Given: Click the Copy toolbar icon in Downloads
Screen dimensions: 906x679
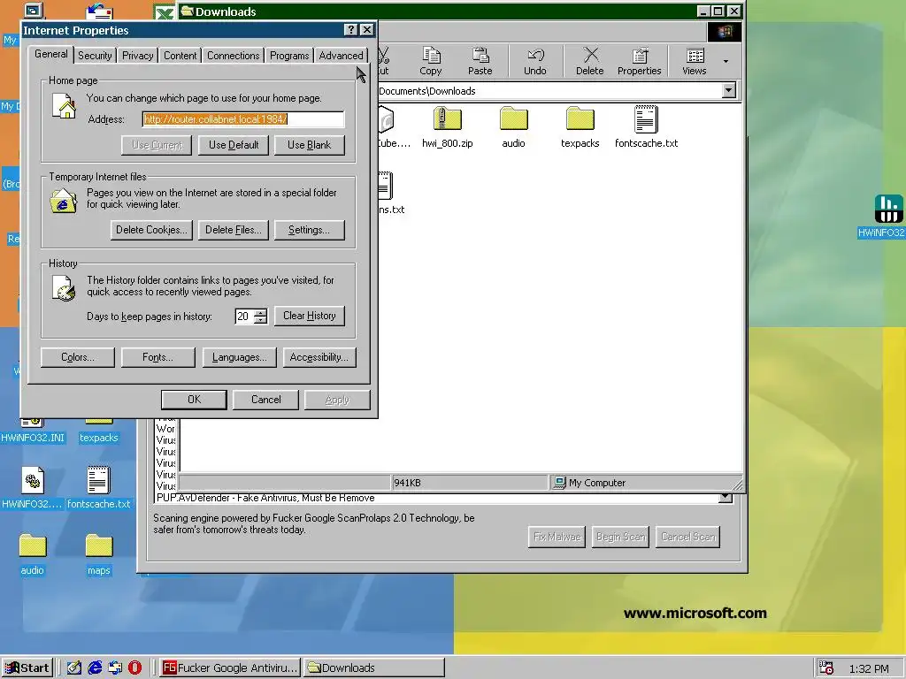Looking at the screenshot, I should click(431, 61).
